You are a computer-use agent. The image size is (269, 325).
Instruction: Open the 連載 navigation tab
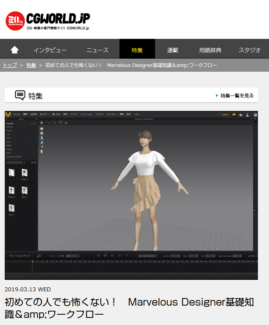click(x=172, y=50)
